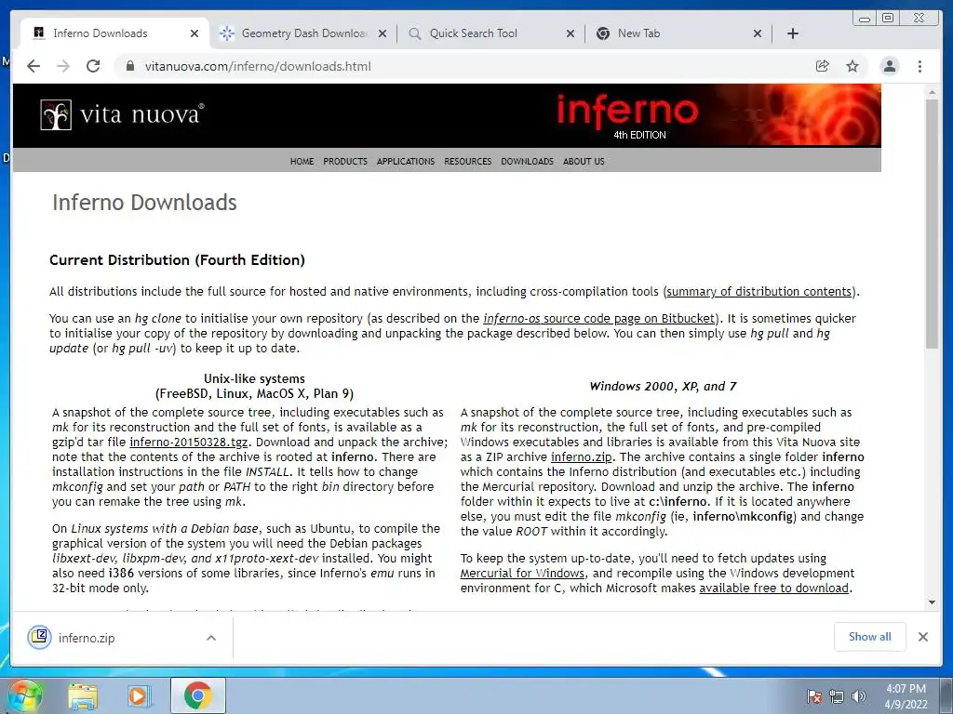
Task: Click the Vita Nuova logo
Action: (x=122, y=114)
